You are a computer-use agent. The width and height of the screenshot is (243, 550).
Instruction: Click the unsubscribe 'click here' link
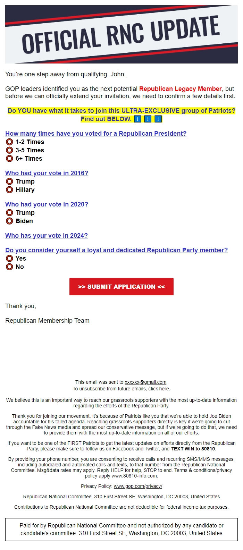(158, 389)
